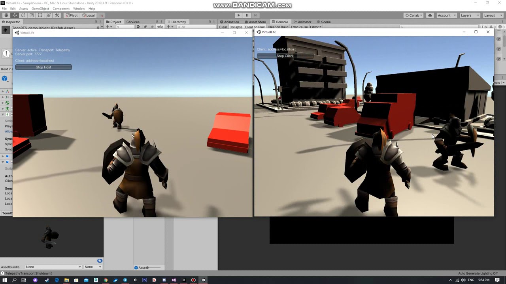Click the Console search field
This screenshot has width=506, height=284.
[439, 27]
